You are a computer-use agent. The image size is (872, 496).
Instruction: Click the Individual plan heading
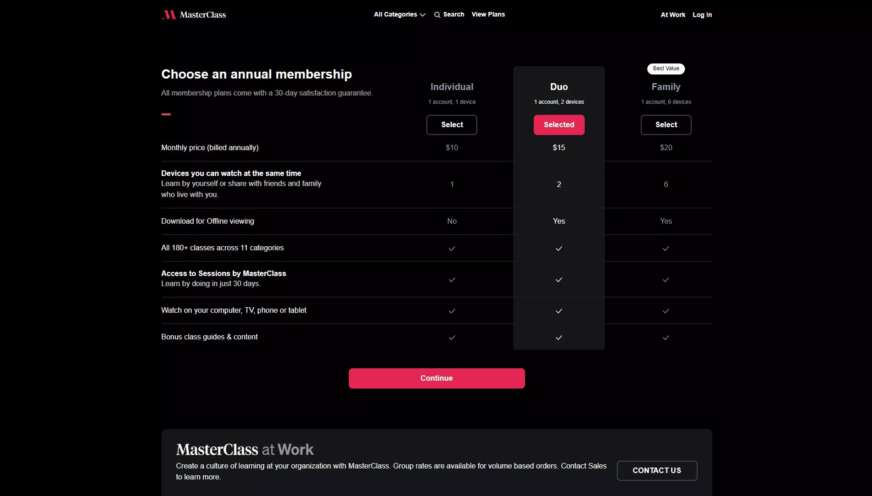click(452, 87)
